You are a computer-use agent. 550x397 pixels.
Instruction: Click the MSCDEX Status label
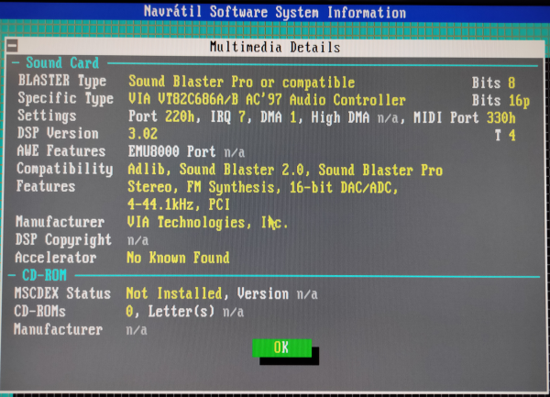[62, 293]
